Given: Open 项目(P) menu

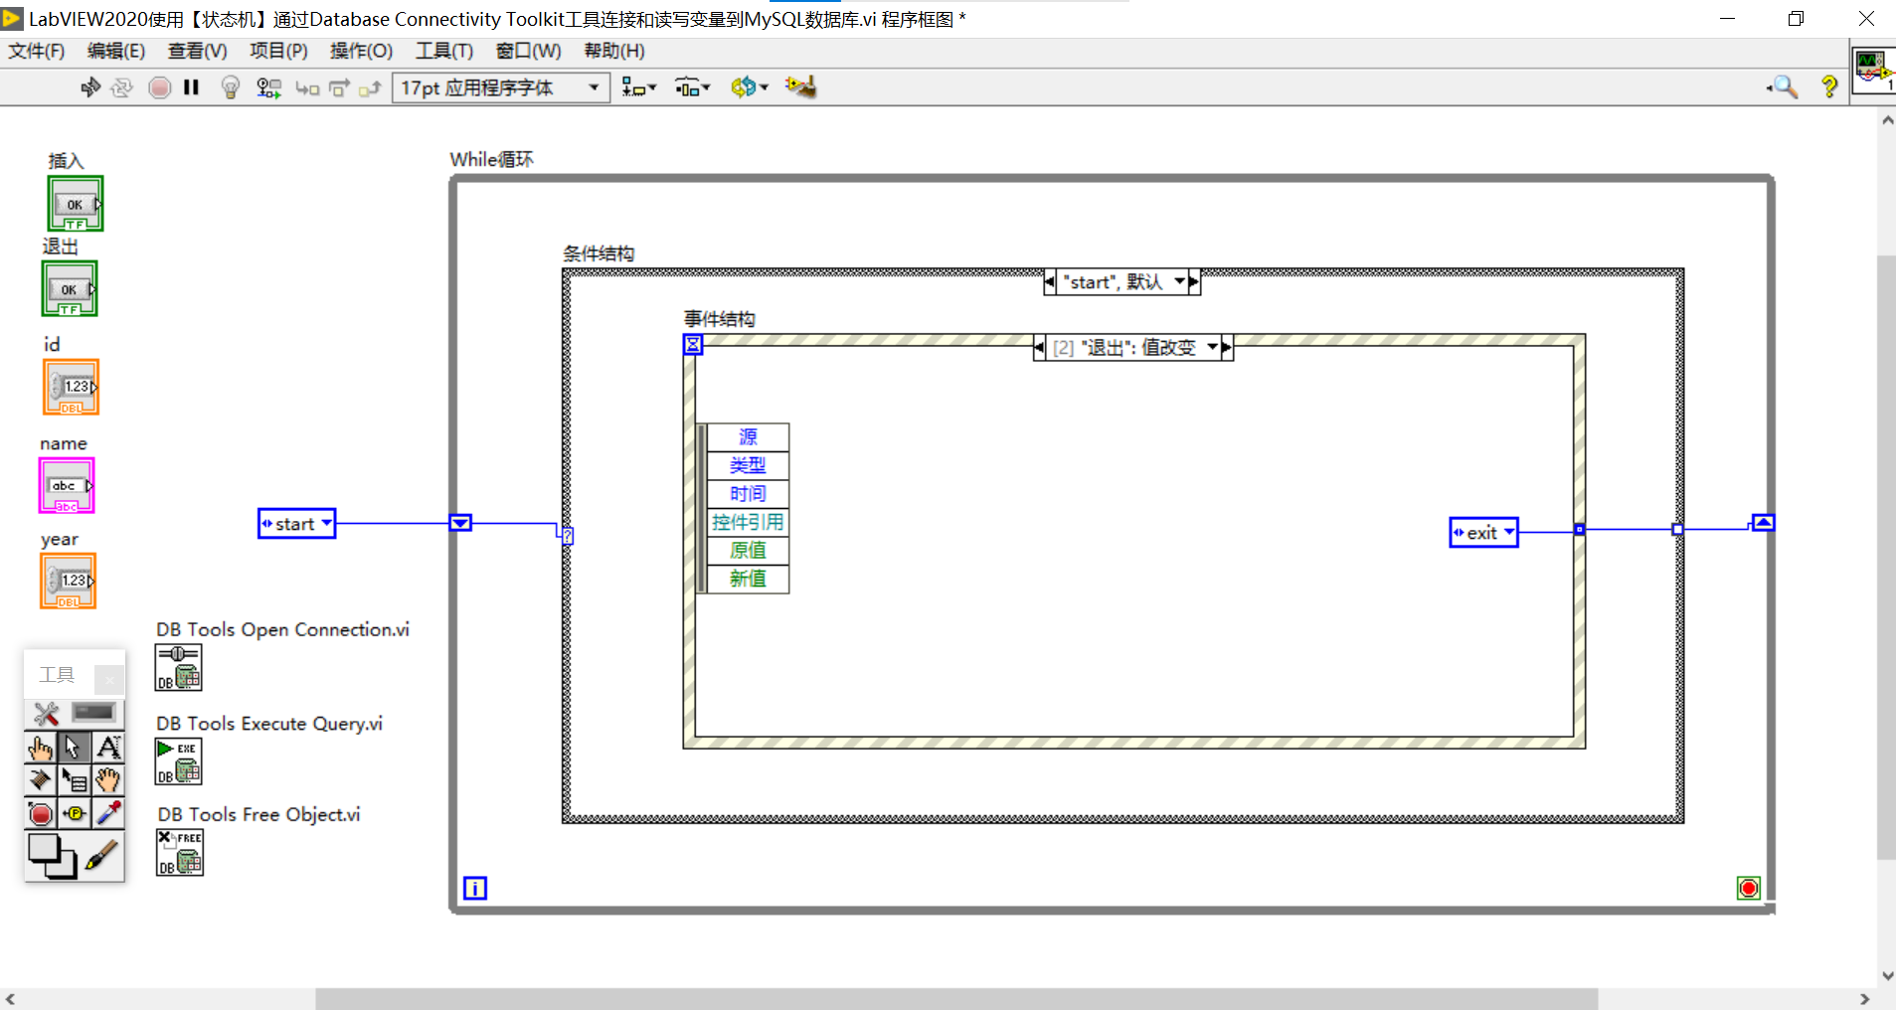Looking at the screenshot, I should pos(278,51).
